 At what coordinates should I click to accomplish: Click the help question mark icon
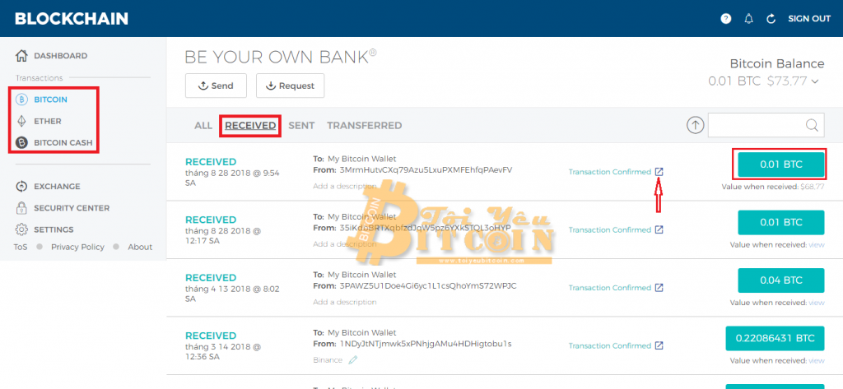[725, 18]
